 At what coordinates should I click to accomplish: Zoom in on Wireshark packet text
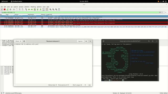(x=50, y=9)
